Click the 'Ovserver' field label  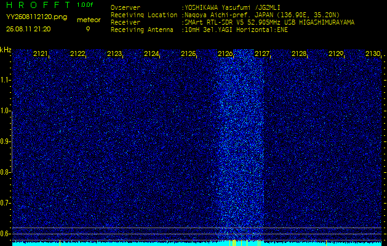point(126,7)
